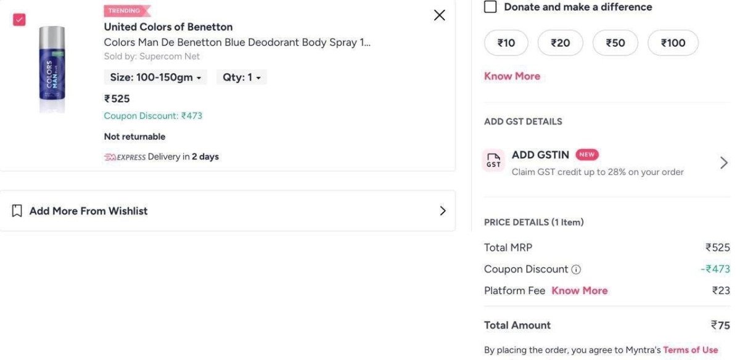Deselect the item selection checkbox

pos(18,19)
